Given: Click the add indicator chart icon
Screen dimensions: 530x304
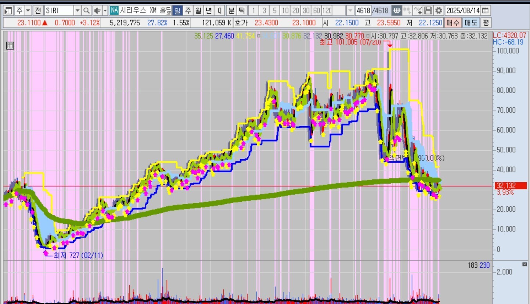Looking at the screenshot, I should (x=418, y=10).
